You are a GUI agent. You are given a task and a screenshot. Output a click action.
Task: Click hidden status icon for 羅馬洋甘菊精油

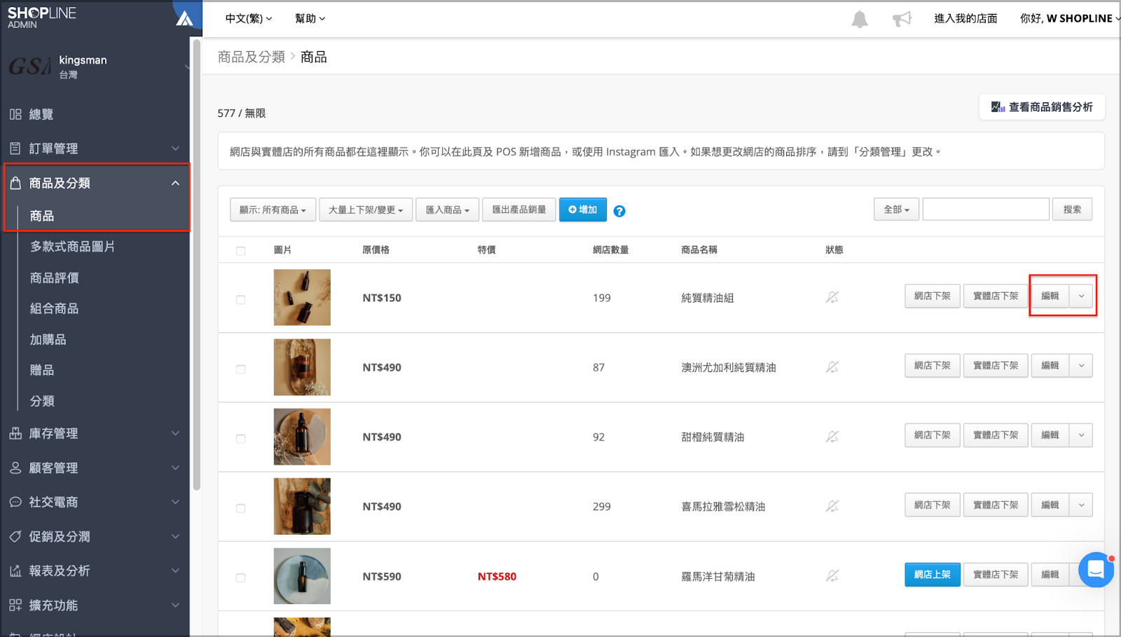point(832,575)
